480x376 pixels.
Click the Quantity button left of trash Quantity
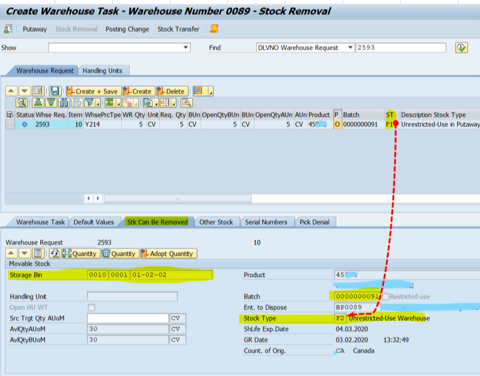pyautogui.click(x=81, y=254)
